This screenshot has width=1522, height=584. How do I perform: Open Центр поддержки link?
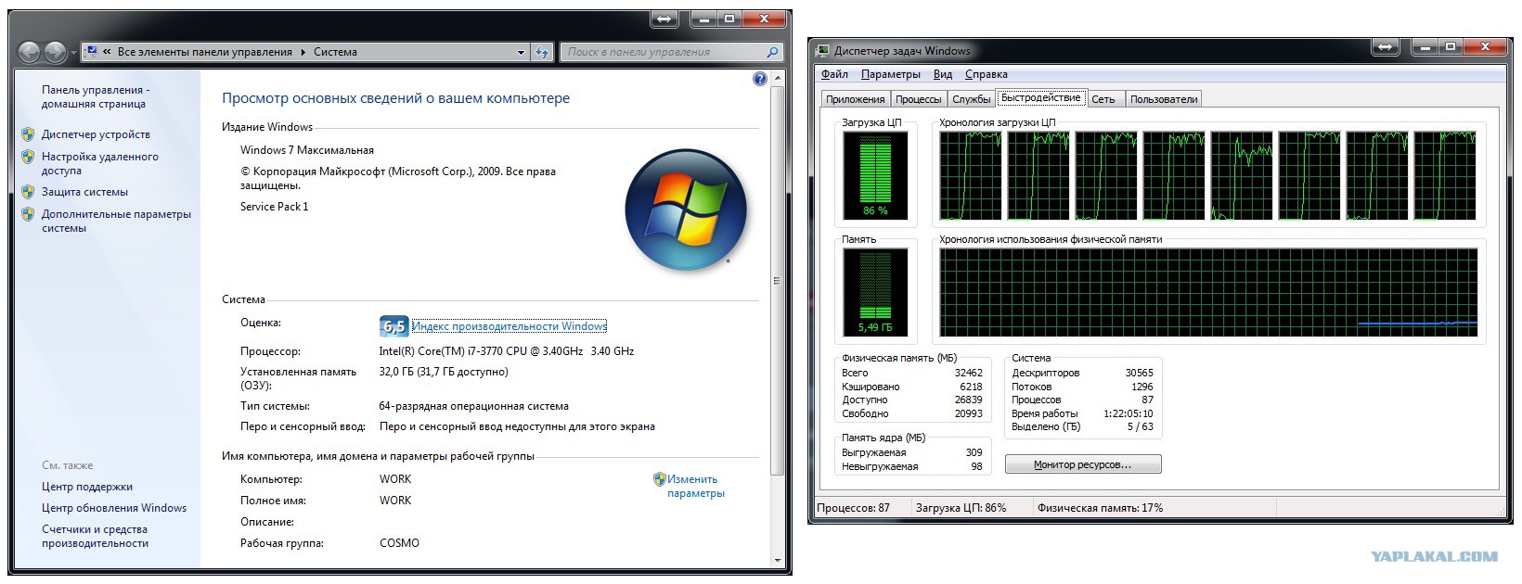(x=87, y=487)
